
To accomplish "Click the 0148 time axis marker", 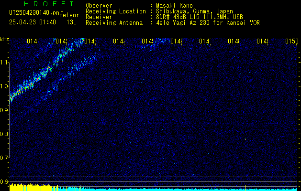I will [234, 41].
